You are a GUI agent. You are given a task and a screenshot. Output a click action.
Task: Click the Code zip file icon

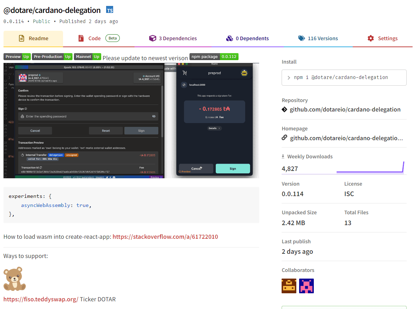[x=81, y=38]
